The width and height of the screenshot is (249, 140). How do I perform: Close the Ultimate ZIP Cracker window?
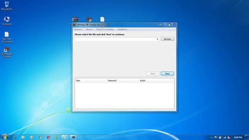pos(172,24)
